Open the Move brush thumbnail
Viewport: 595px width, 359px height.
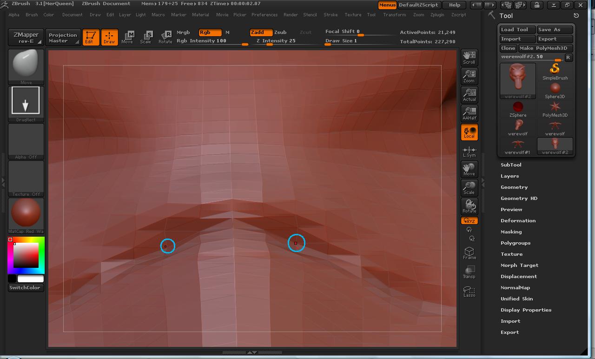26,67
